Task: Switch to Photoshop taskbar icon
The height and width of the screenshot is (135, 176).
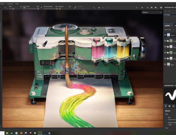Action: point(45,133)
